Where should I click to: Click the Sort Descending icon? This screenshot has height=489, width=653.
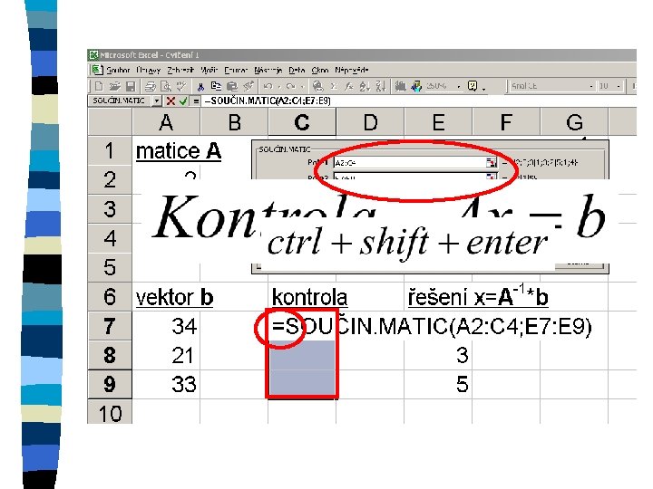[380, 86]
